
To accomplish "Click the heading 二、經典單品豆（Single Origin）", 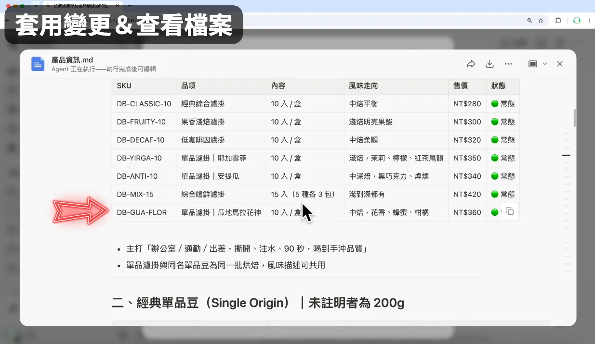I will click(258, 303).
